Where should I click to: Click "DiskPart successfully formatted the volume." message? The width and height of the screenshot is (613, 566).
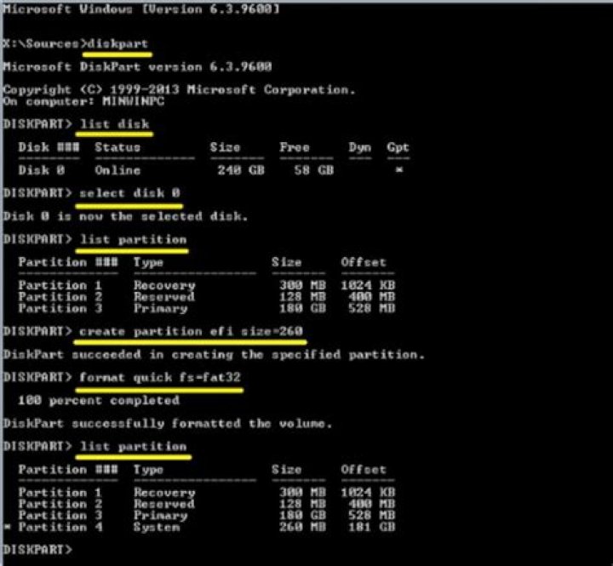tap(168, 424)
